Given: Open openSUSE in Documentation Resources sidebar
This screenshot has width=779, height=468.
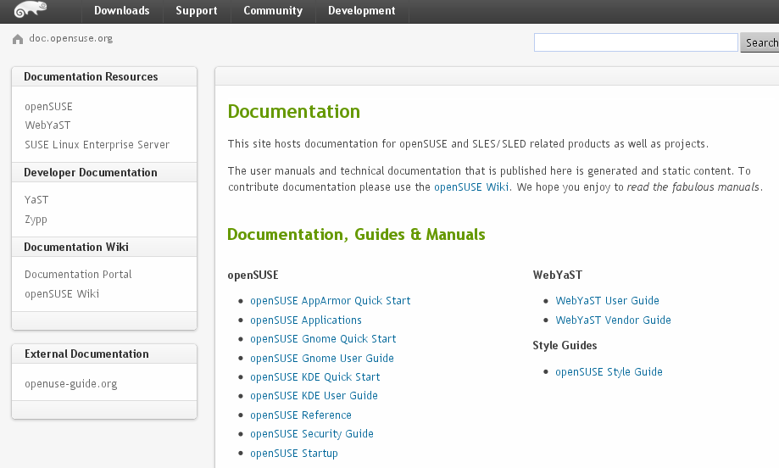Looking at the screenshot, I should (48, 106).
